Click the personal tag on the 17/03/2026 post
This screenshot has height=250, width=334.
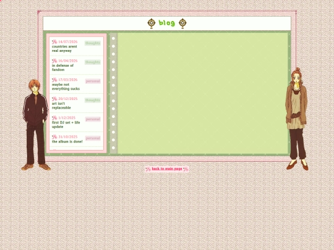click(x=93, y=81)
